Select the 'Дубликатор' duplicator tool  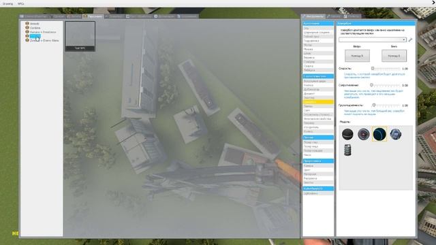318,89
